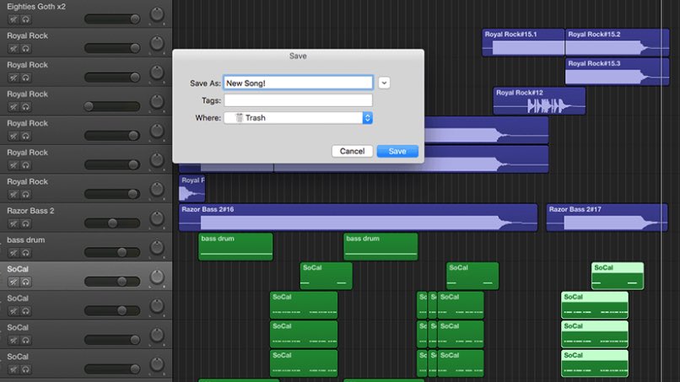Turn the pan knob on Eighties Goth x2
This screenshot has height=382, width=680.
(x=157, y=14)
